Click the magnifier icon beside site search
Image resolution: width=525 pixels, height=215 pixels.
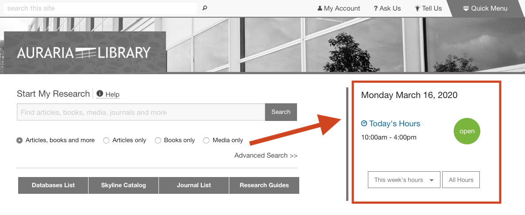(x=205, y=8)
